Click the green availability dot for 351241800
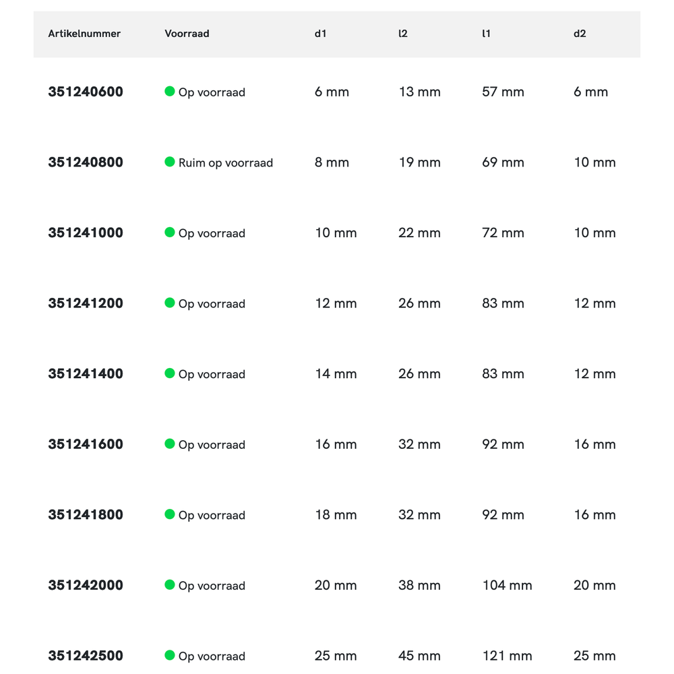The width and height of the screenshot is (674, 674). [x=170, y=514]
